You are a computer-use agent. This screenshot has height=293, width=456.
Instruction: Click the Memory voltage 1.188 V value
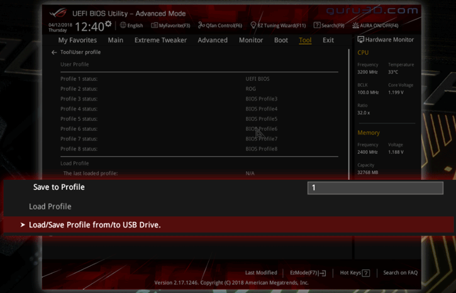click(x=396, y=152)
